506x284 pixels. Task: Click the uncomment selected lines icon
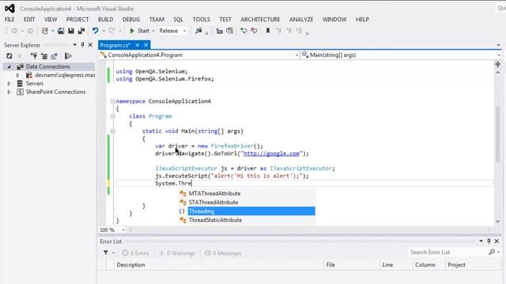pyautogui.click(x=229, y=31)
